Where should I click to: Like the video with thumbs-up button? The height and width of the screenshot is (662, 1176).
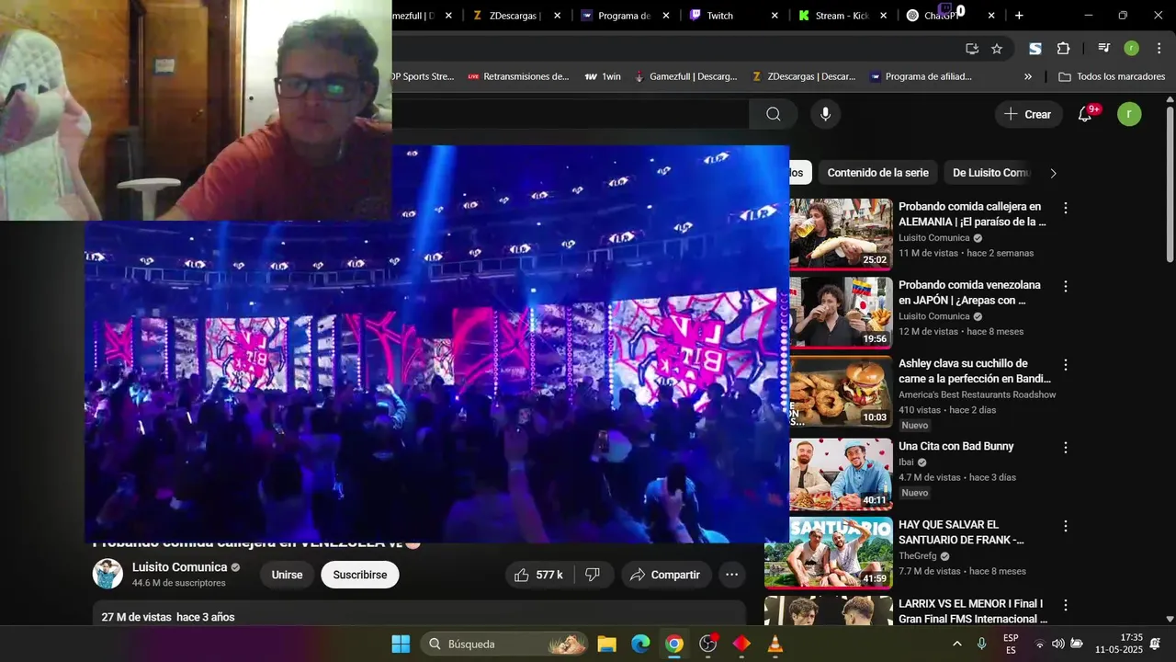click(x=539, y=575)
